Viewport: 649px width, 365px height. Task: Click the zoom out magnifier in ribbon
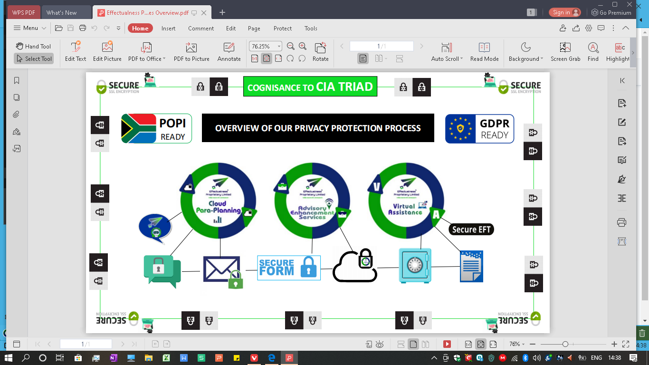[x=290, y=46]
